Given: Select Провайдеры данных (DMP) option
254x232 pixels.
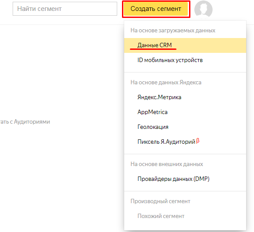Looking at the screenshot, I should [185, 179].
